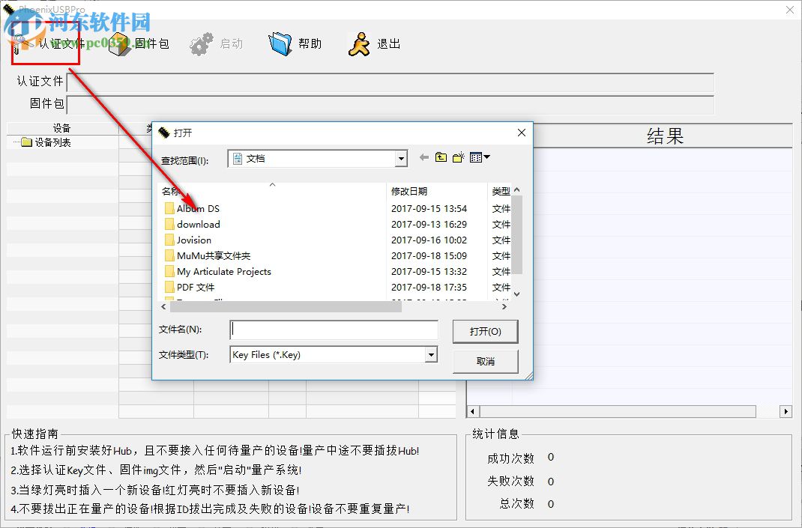Click the 启动 start gears icon

[x=201, y=43]
